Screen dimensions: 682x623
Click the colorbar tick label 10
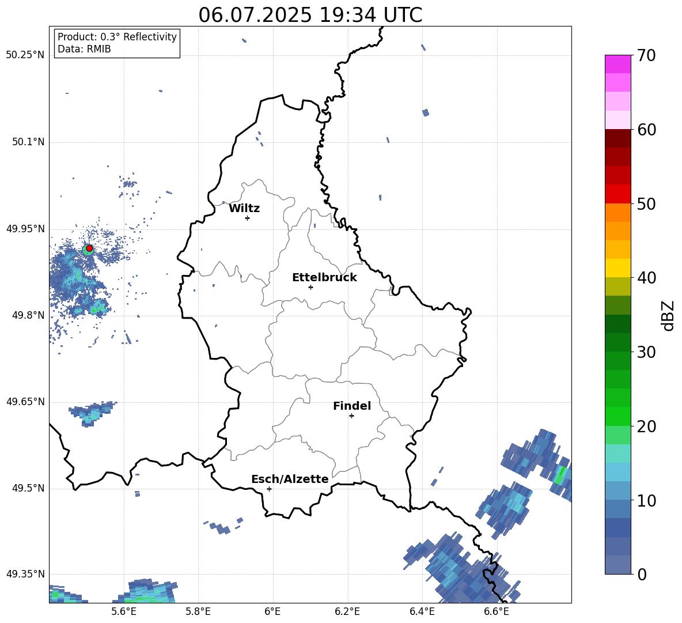(x=646, y=500)
